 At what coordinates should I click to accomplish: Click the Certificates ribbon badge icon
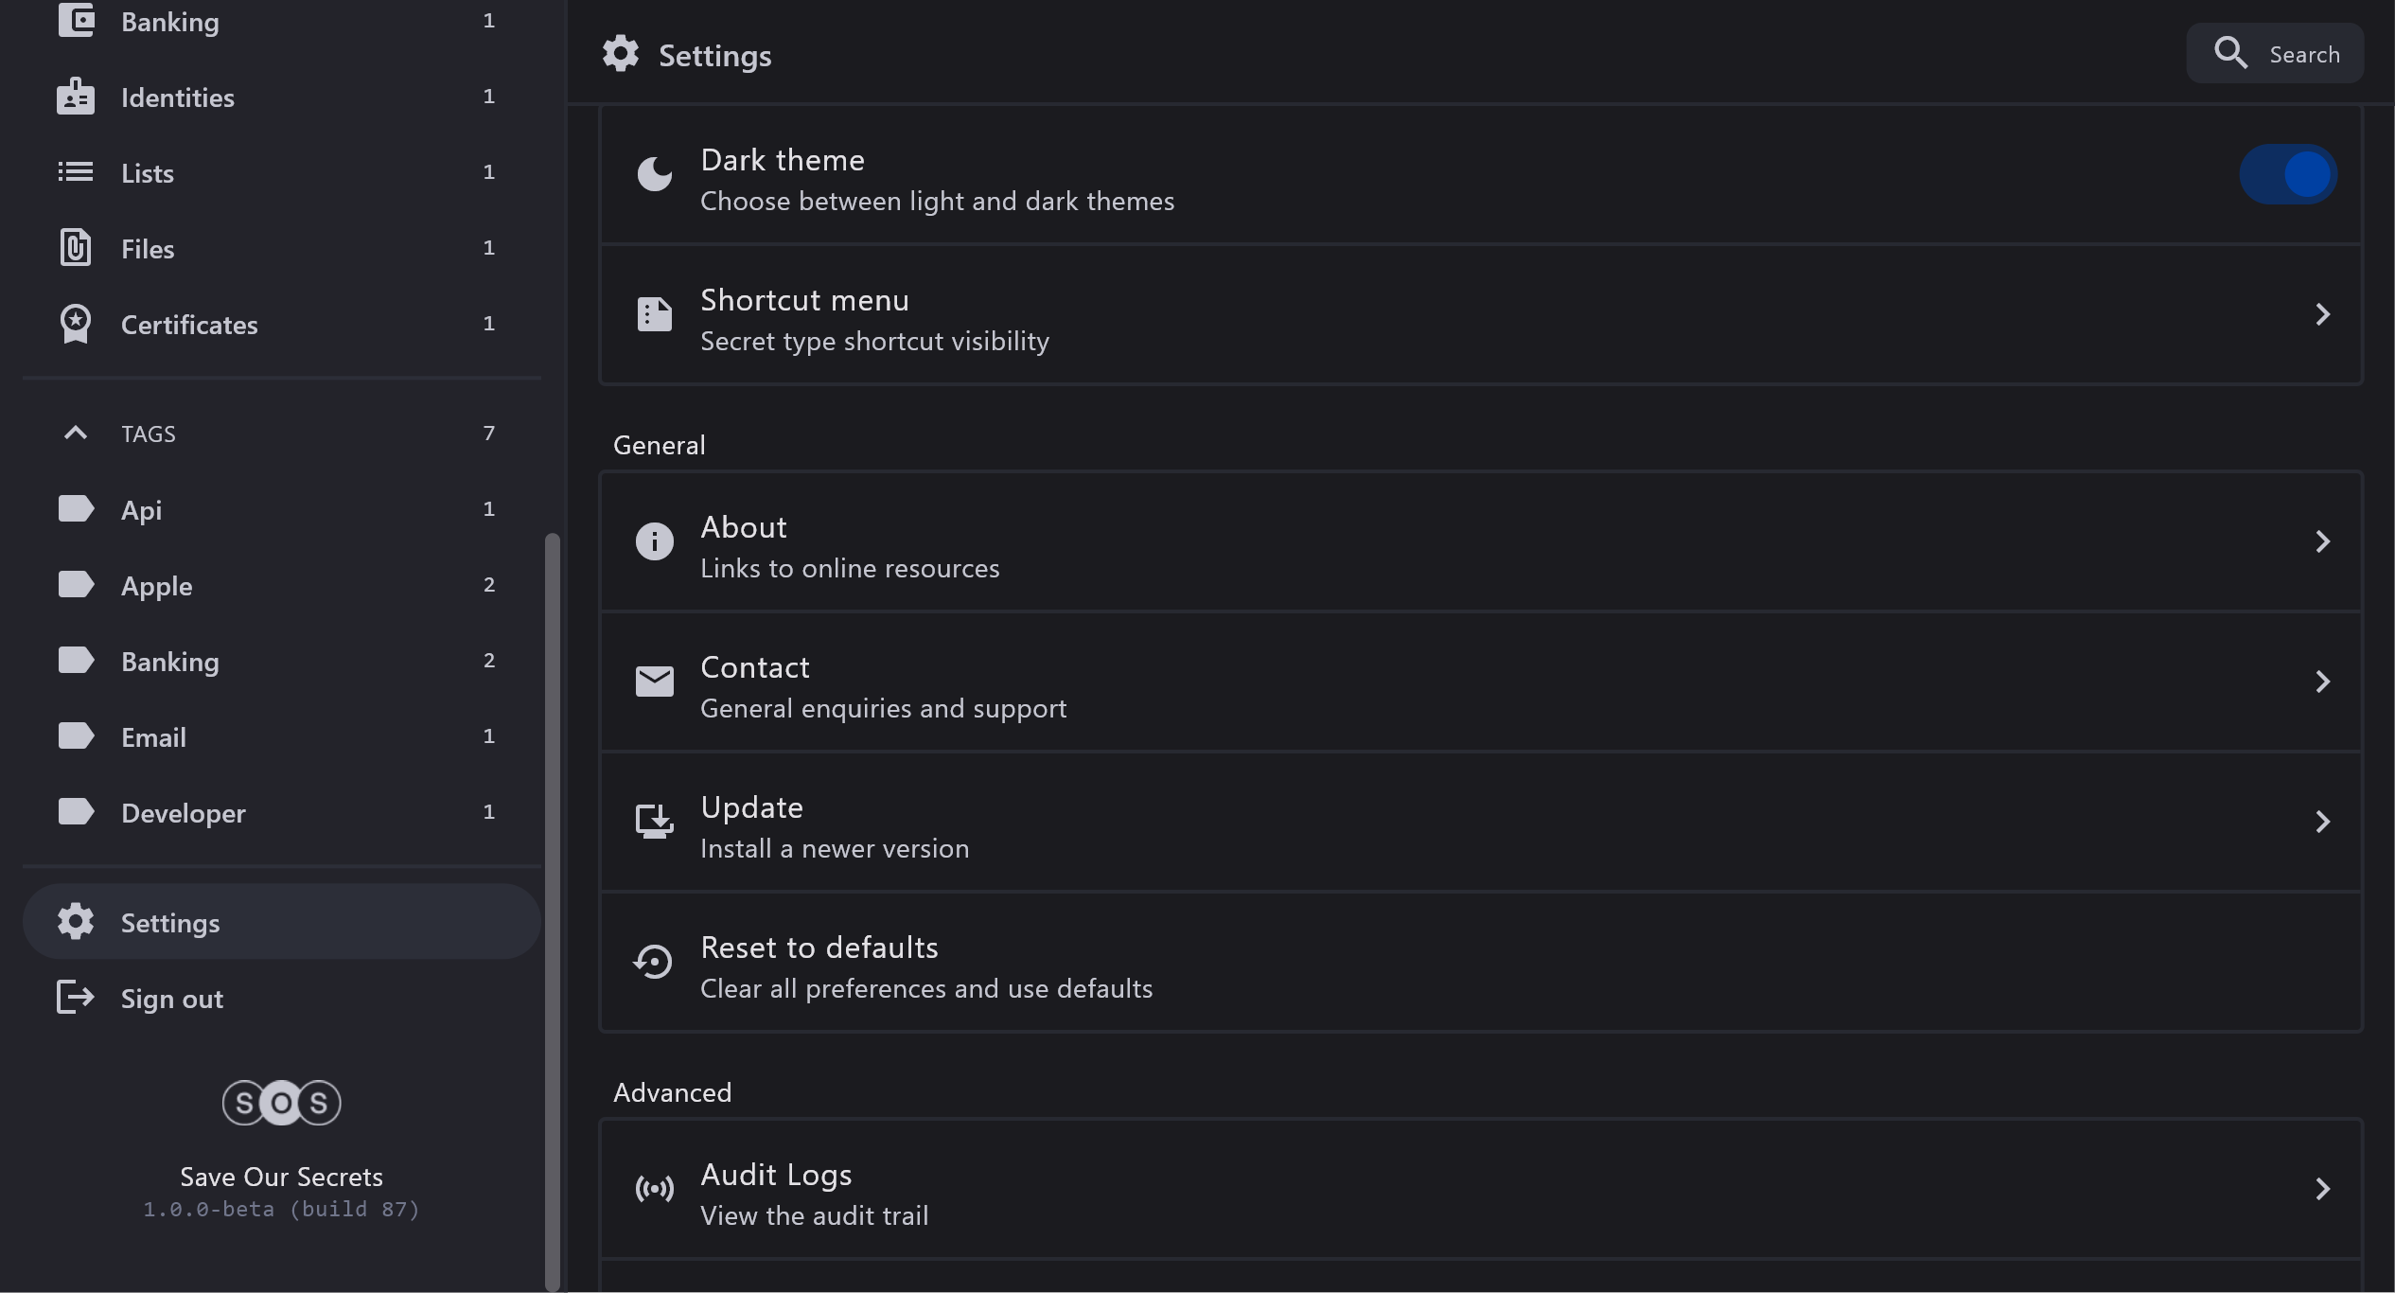pyautogui.click(x=76, y=324)
